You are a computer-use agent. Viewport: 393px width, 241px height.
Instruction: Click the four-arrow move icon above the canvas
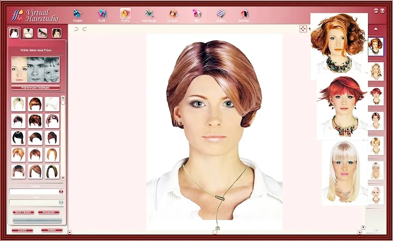[x=303, y=29]
